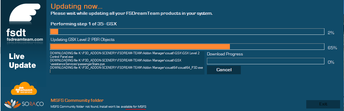Click the 'MSFS Community folder' heading

[x=77, y=100]
